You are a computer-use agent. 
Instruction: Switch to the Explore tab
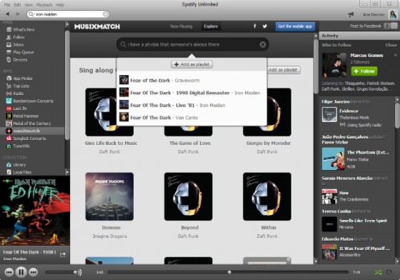[x=211, y=26]
